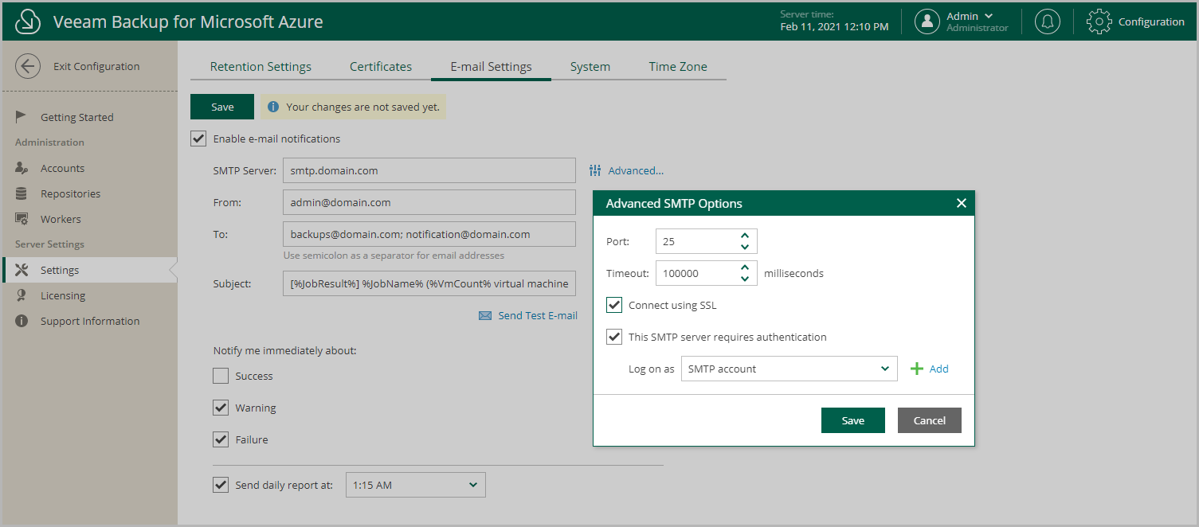
Task: Toggle Send daily report checkbox
Action: coord(221,485)
